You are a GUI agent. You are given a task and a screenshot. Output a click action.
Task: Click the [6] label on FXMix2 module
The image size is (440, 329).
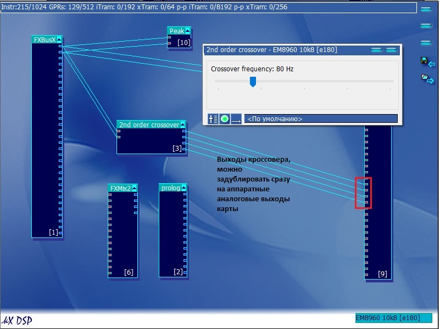[129, 272]
